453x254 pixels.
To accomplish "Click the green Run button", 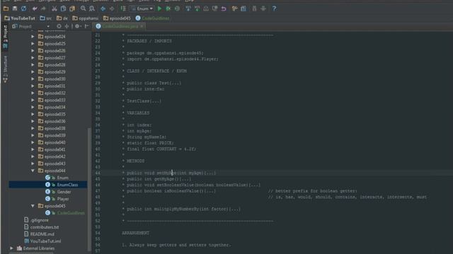I will point(159,8).
